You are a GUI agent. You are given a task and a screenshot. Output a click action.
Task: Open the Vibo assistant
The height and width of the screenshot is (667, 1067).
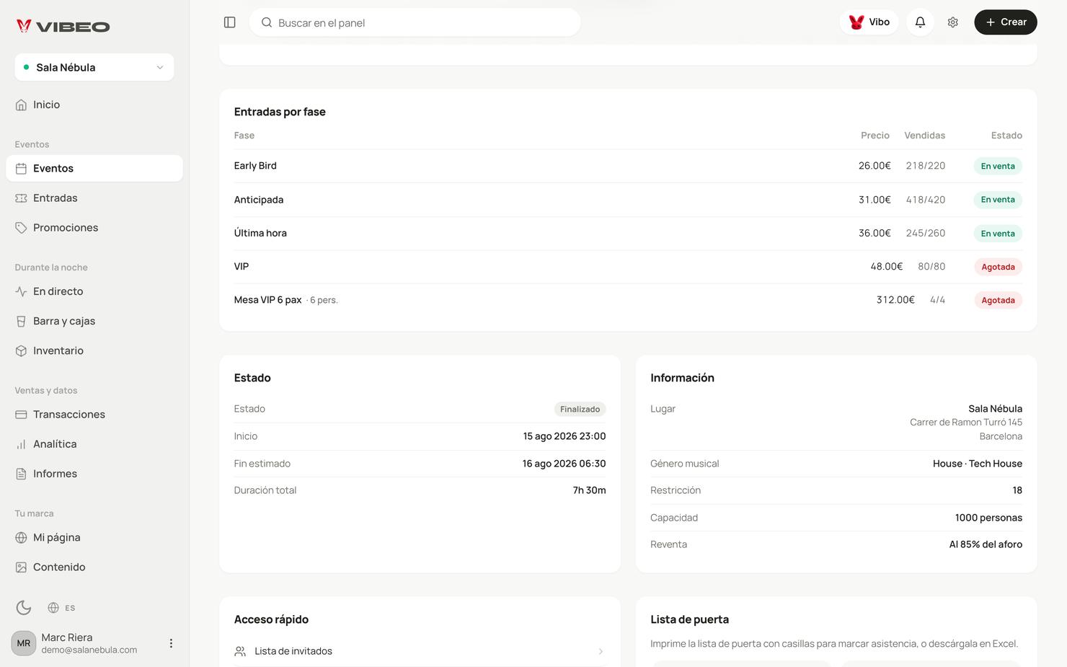coord(869,22)
